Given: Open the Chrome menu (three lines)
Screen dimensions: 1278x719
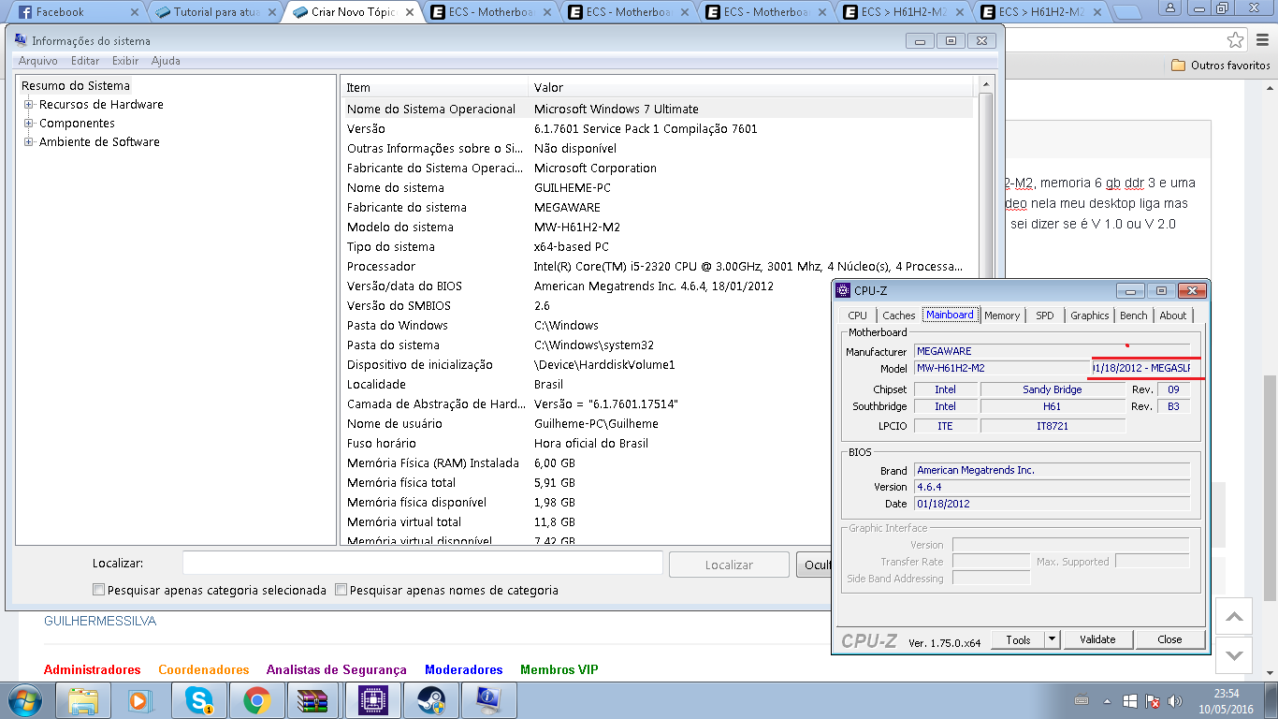Looking at the screenshot, I should tap(1261, 39).
